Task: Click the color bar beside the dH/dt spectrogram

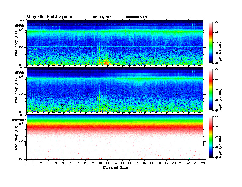Action: (x=211, y=43)
